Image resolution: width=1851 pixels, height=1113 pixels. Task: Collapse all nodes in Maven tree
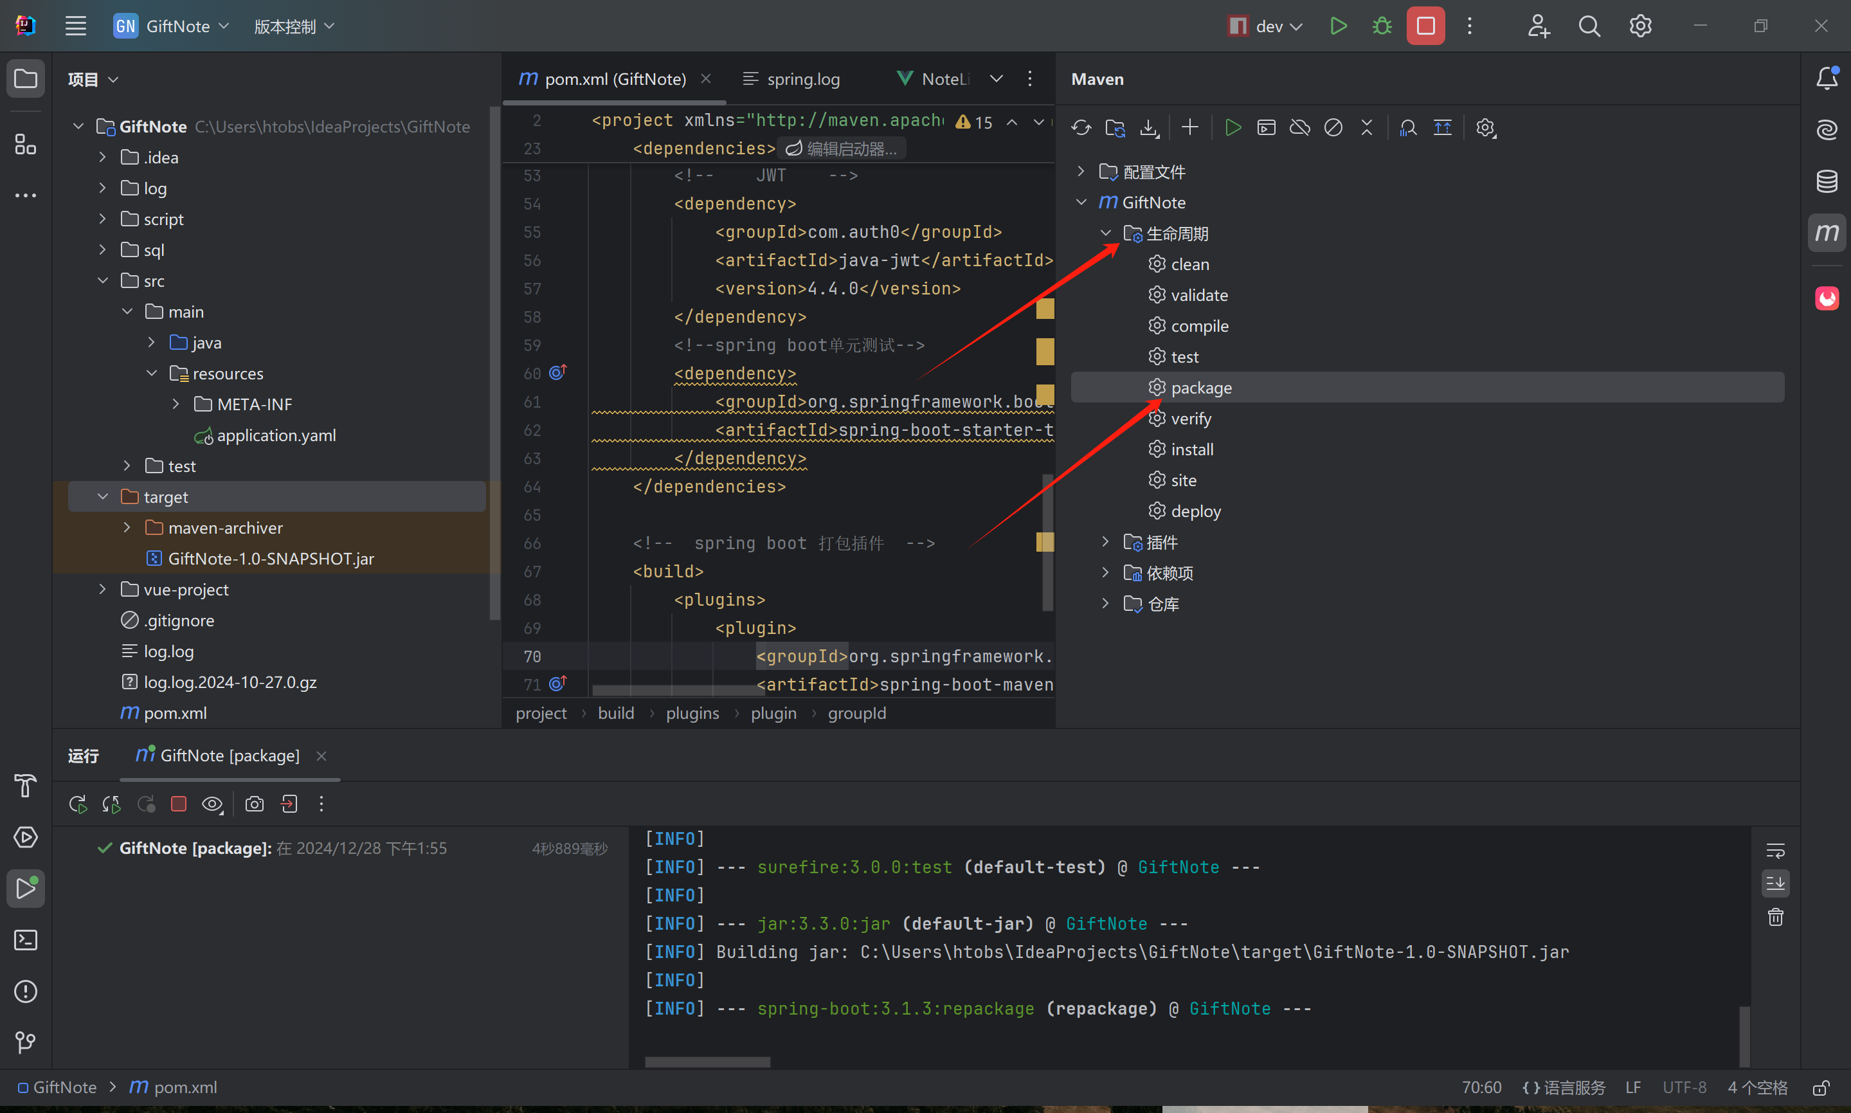(x=1367, y=127)
